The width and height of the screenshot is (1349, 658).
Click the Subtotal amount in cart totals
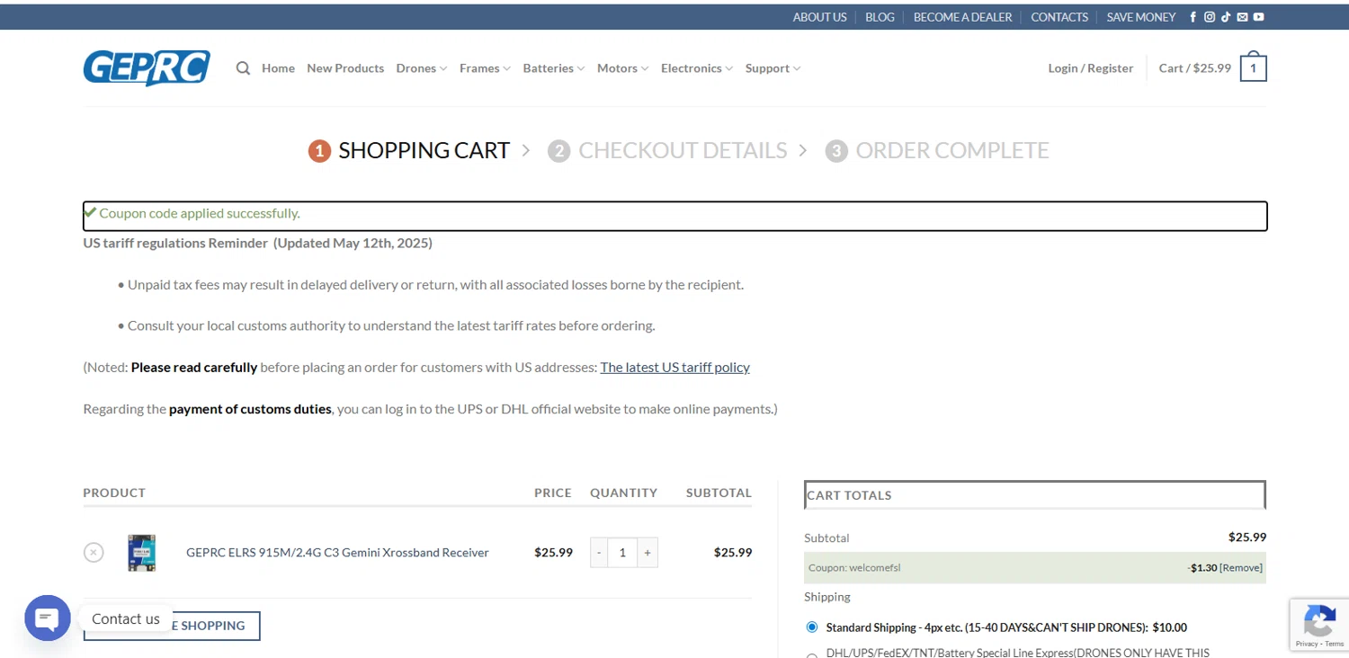pyautogui.click(x=1247, y=538)
